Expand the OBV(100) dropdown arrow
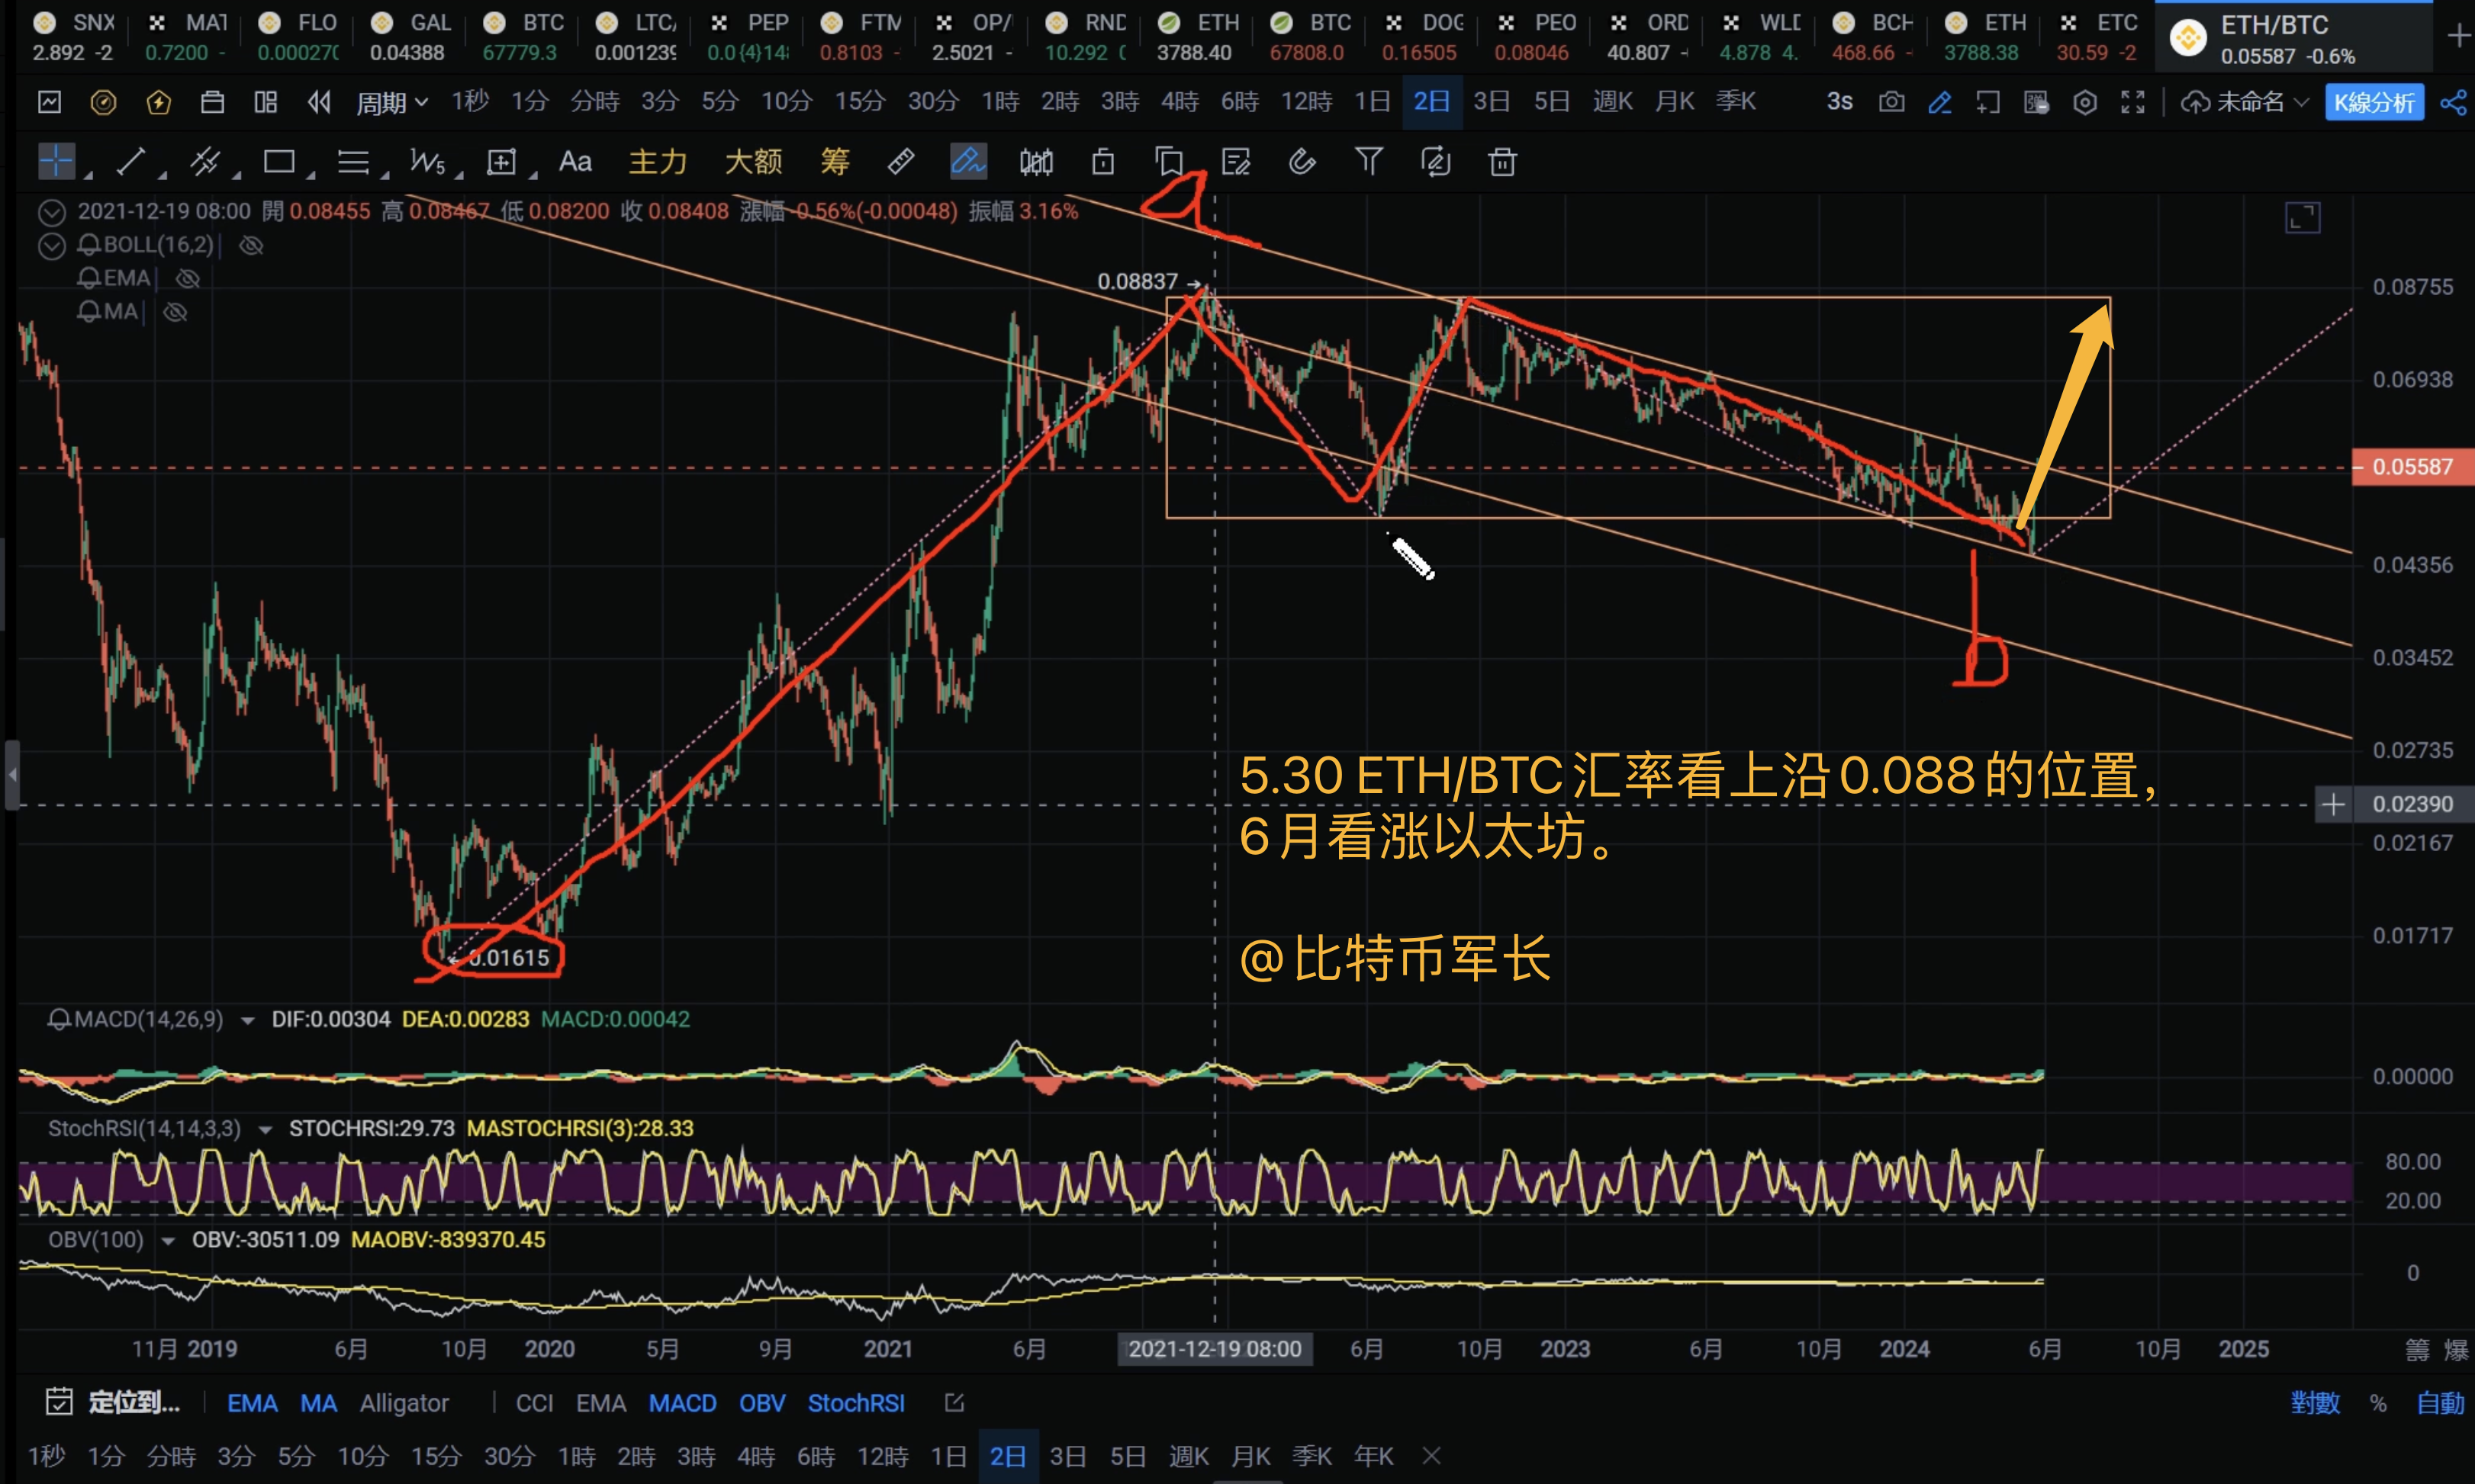 click(x=168, y=1240)
